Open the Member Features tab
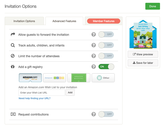This screenshot has height=127, width=163. click(104, 21)
